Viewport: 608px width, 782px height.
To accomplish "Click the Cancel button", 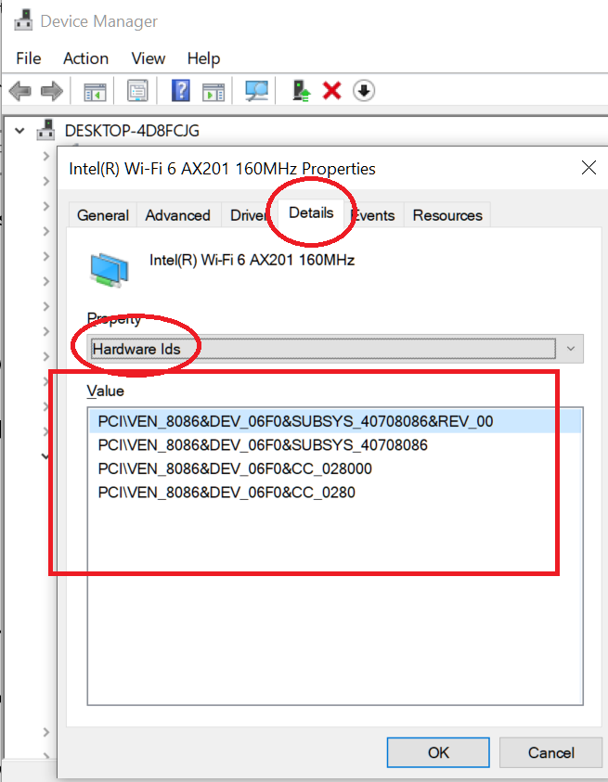I will [x=551, y=752].
